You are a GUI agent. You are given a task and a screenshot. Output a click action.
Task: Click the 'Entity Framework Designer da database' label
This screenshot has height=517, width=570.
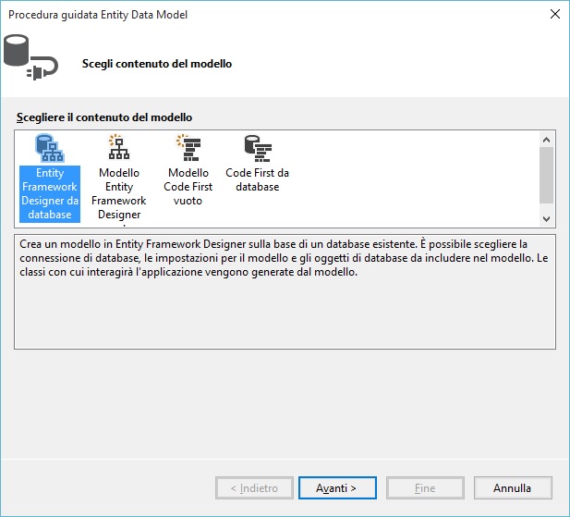click(50, 193)
